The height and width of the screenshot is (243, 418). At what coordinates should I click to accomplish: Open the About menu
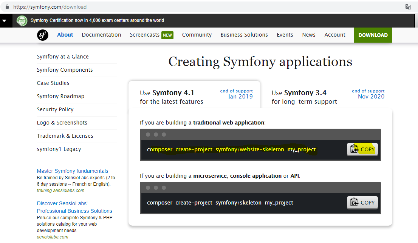pos(65,35)
